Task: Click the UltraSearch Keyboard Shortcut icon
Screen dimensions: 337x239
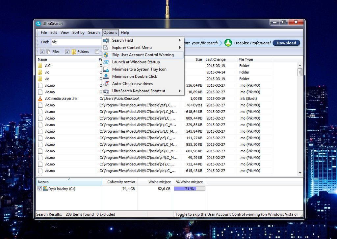Action: tap(106, 91)
